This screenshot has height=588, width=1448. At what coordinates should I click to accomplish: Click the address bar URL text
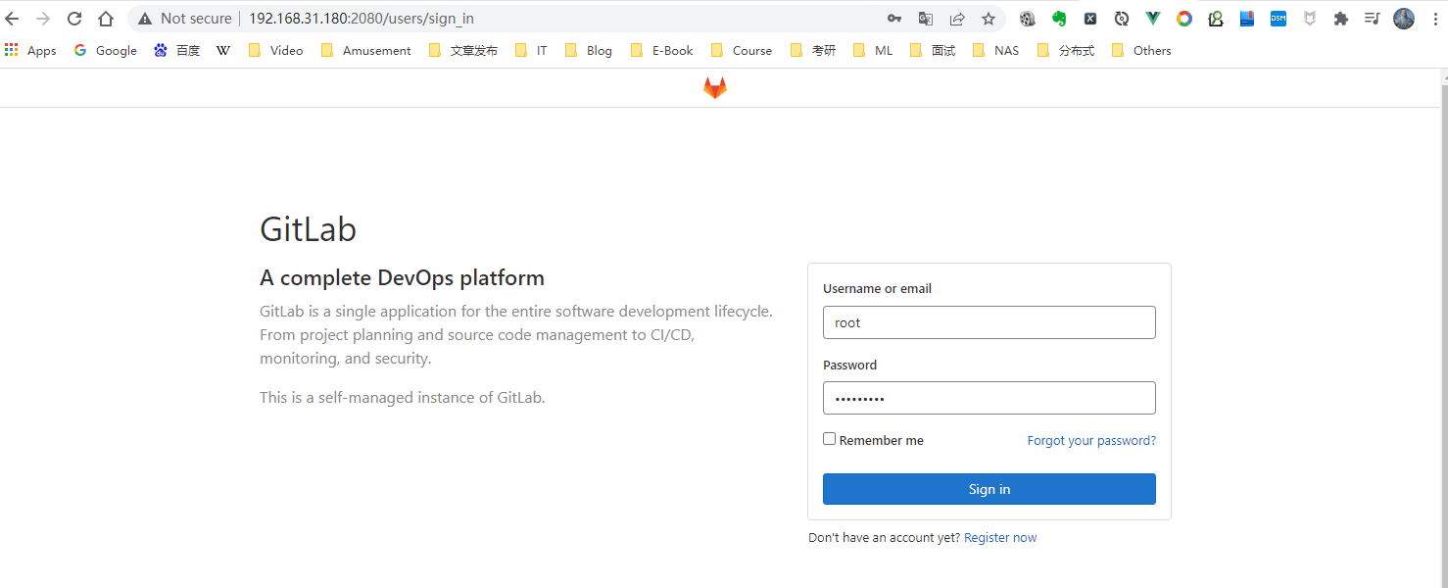pyautogui.click(x=362, y=19)
